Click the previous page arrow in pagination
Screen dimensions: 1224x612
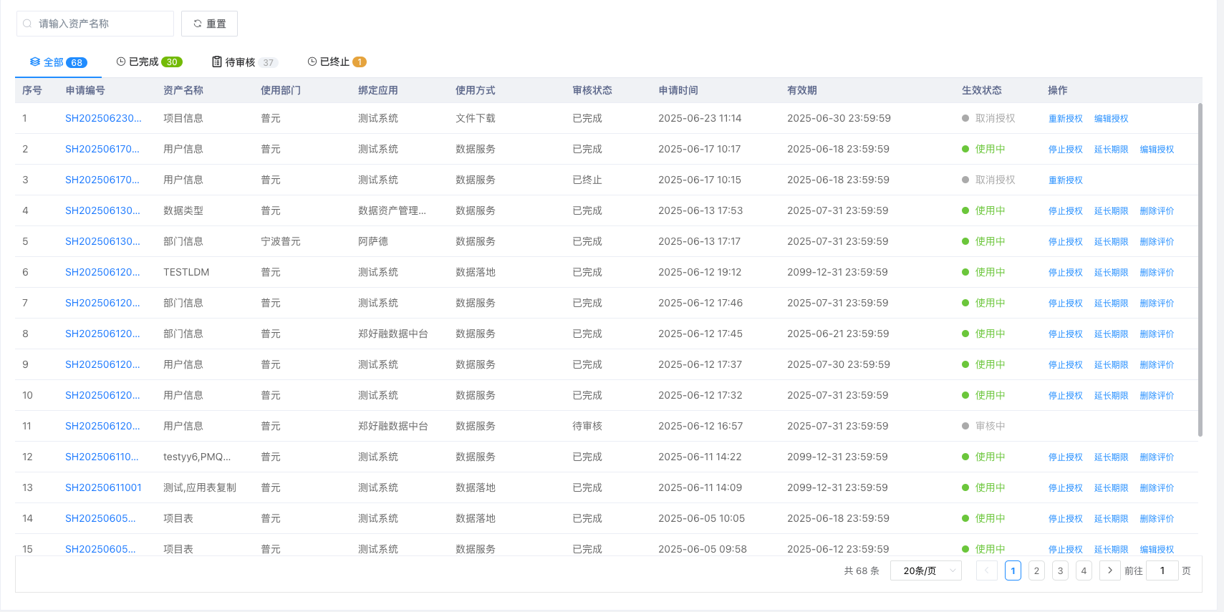pyautogui.click(x=986, y=570)
